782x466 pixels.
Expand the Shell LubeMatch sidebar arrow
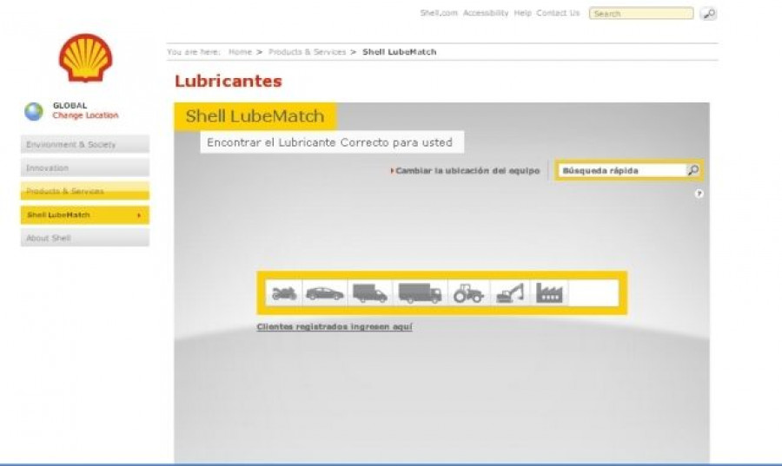coord(139,215)
